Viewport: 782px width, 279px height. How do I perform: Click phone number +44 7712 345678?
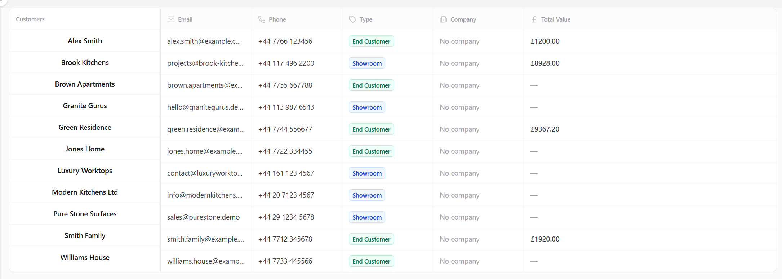pyautogui.click(x=285, y=239)
